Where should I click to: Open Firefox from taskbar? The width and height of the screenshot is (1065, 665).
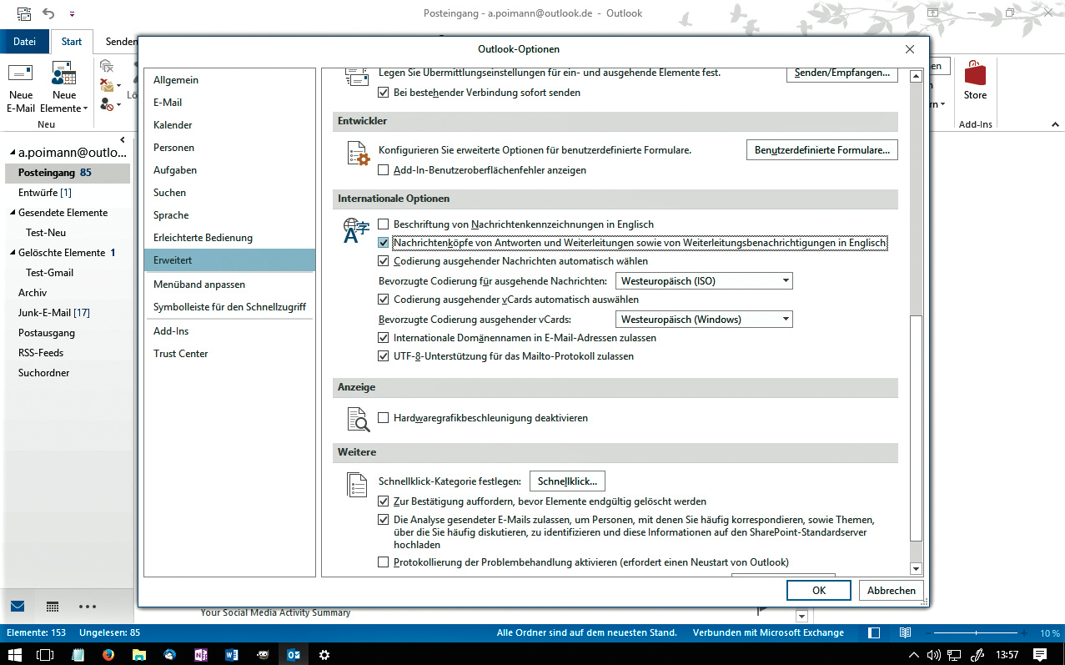coord(108,655)
